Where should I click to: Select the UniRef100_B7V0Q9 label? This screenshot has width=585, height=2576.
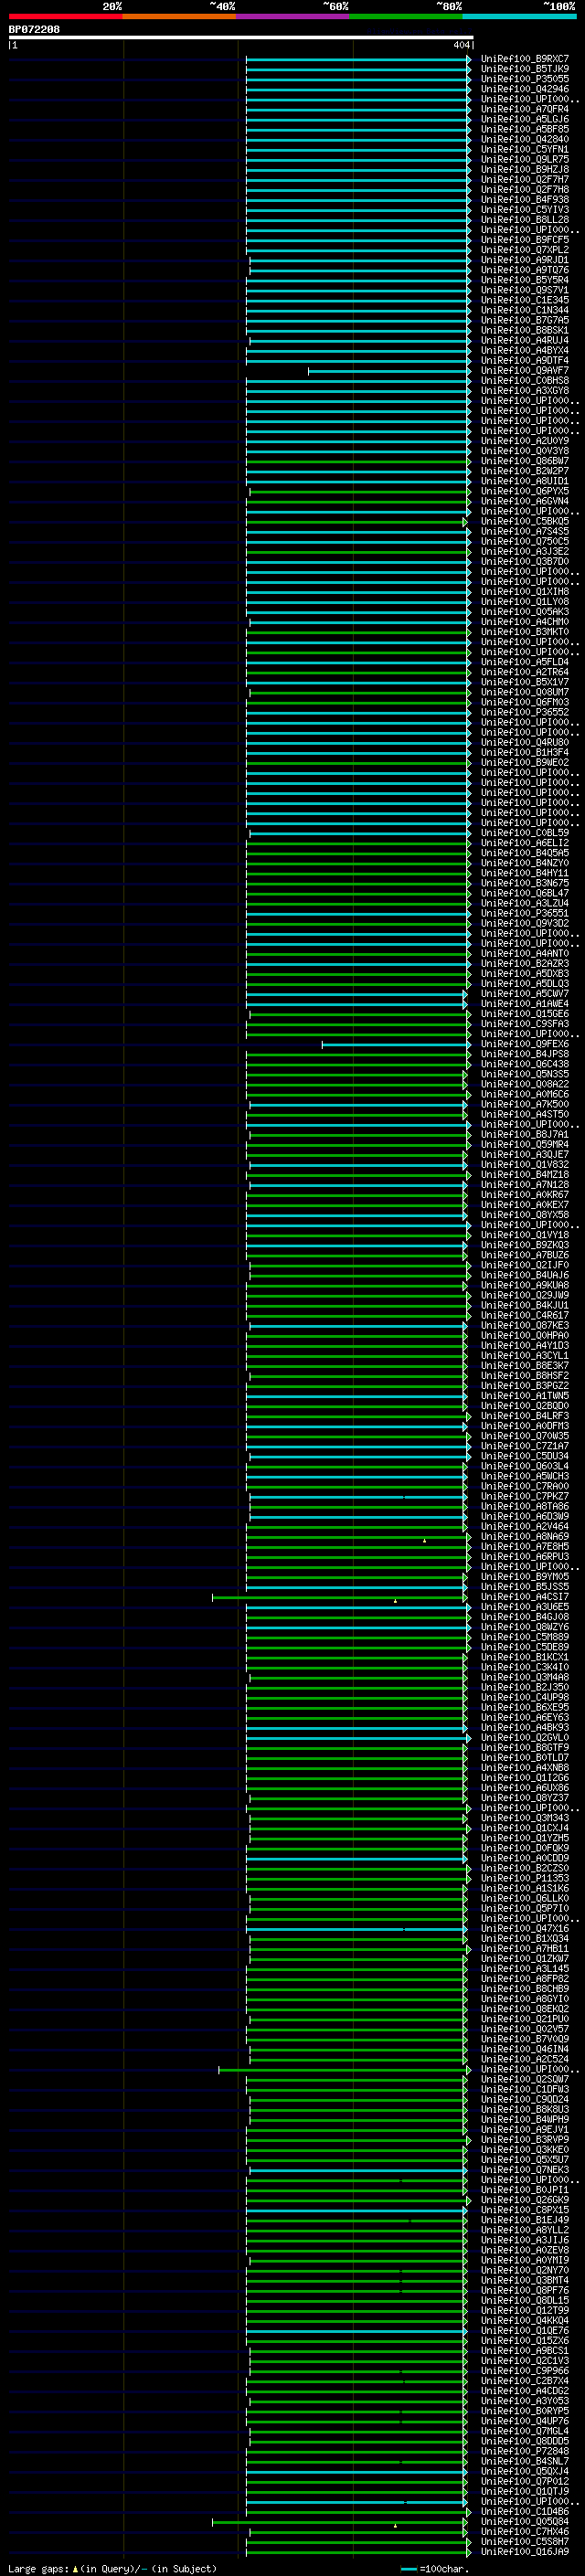pyautogui.click(x=525, y=2039)
